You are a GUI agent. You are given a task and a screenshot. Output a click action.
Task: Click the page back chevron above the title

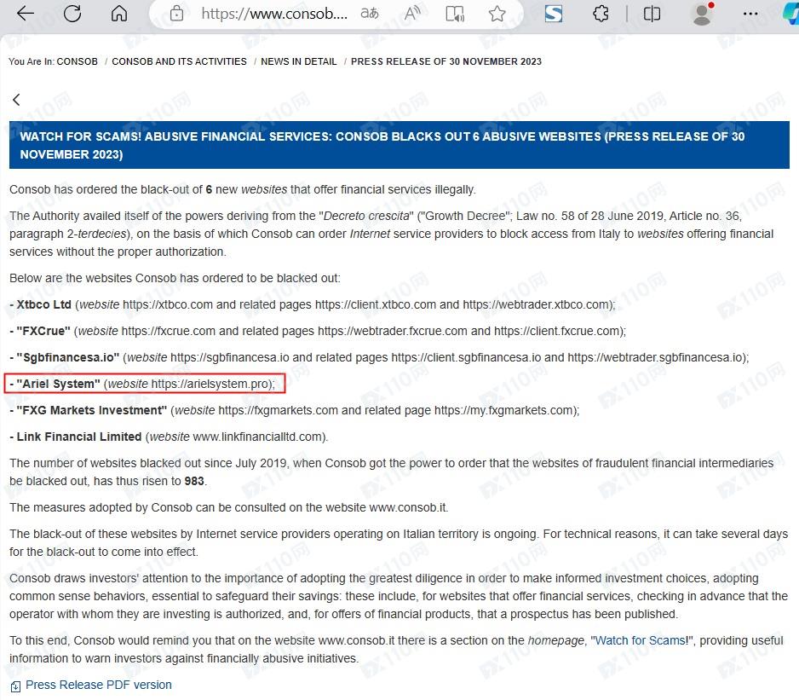16,100
